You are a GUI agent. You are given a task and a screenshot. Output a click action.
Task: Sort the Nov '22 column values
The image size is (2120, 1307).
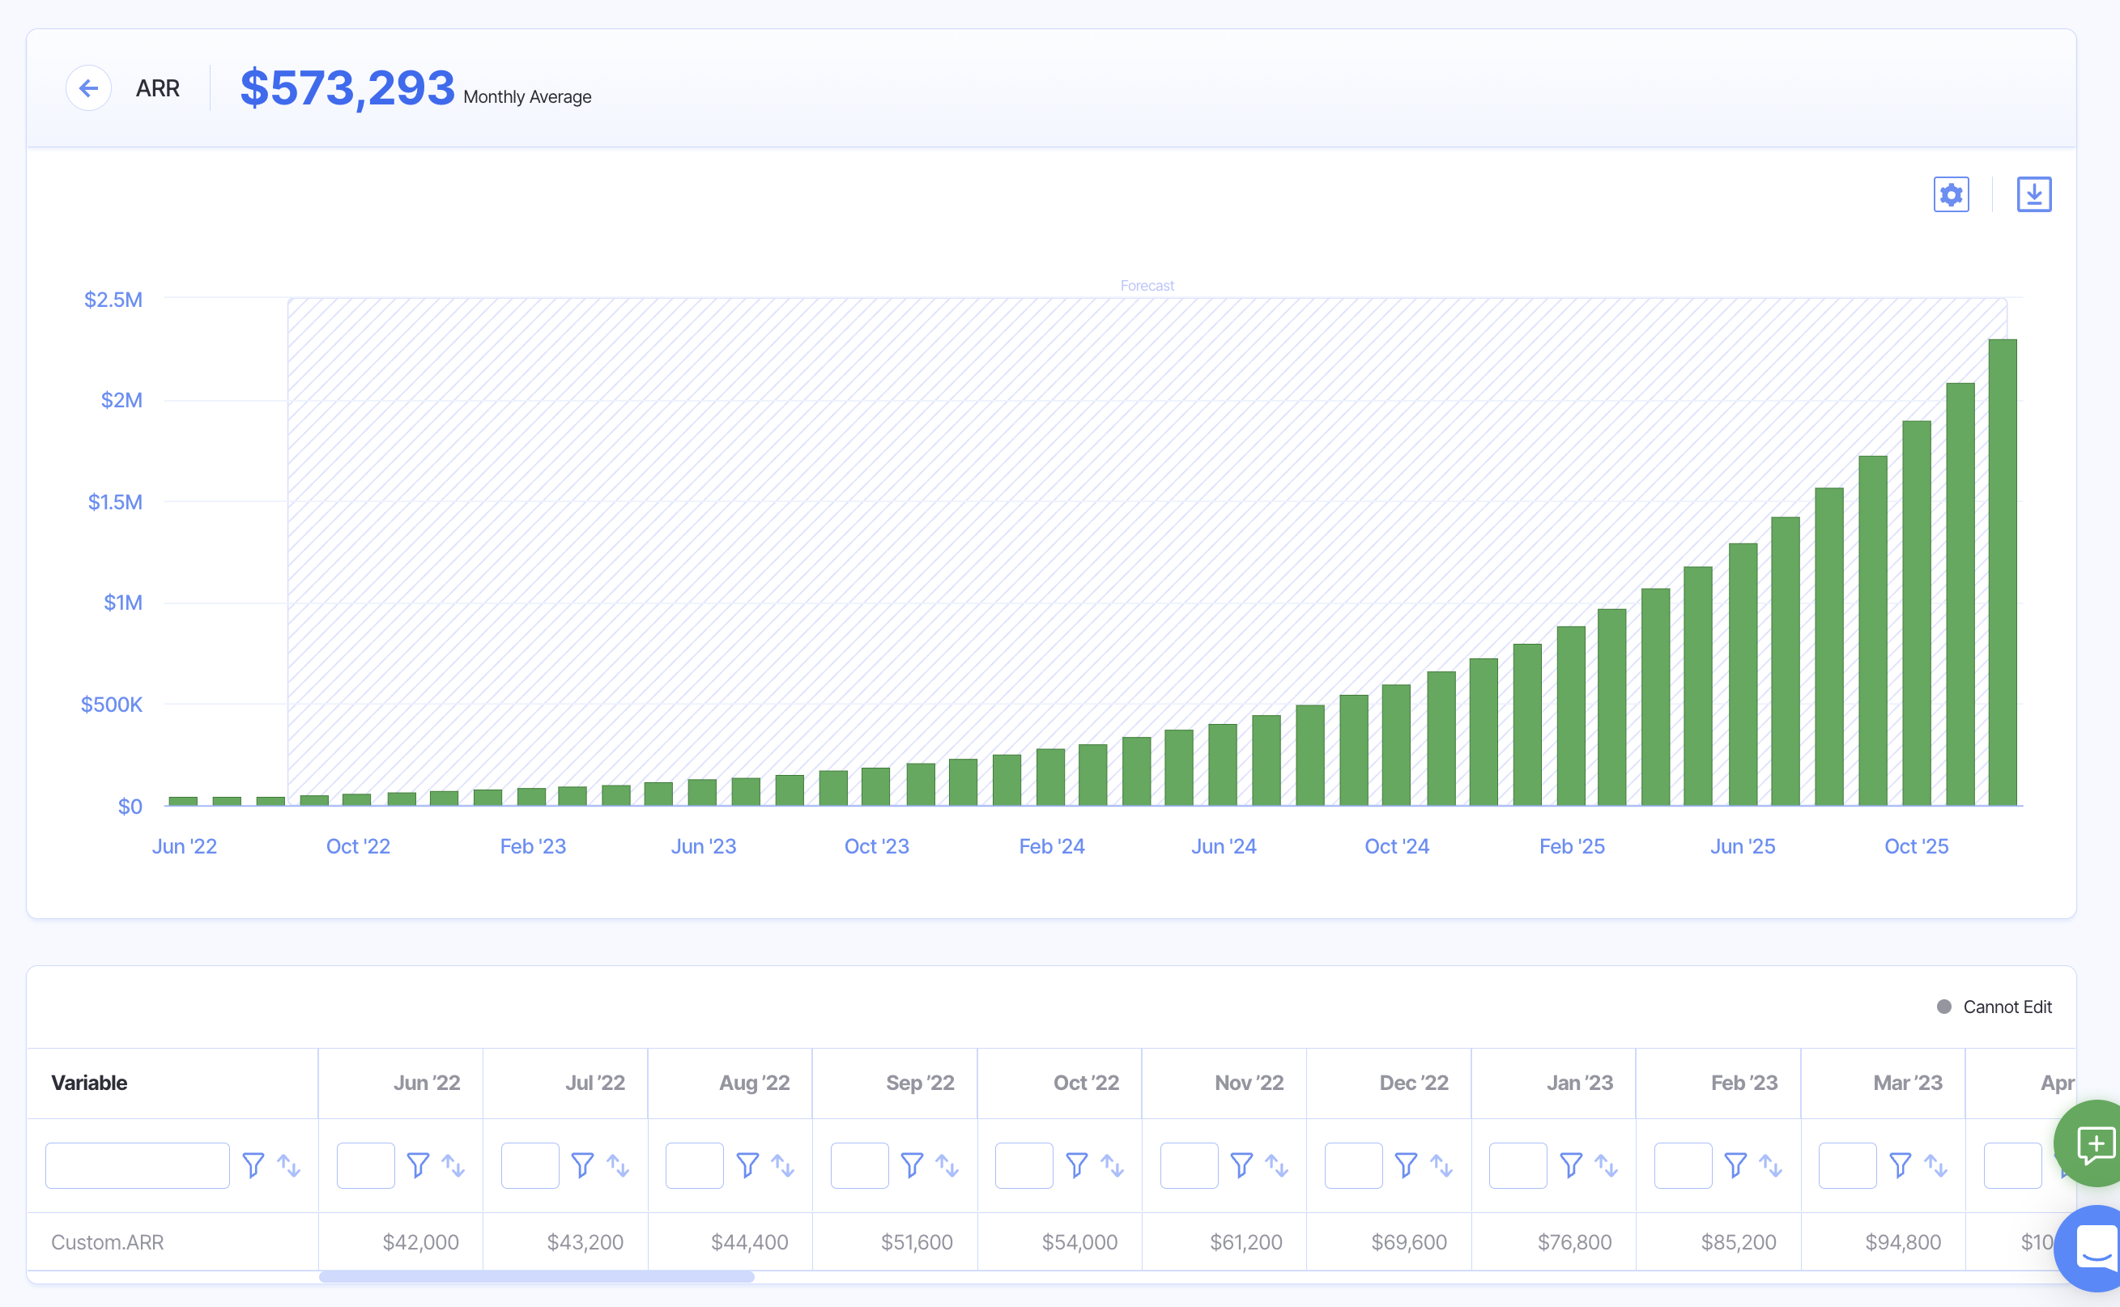1276,1165
